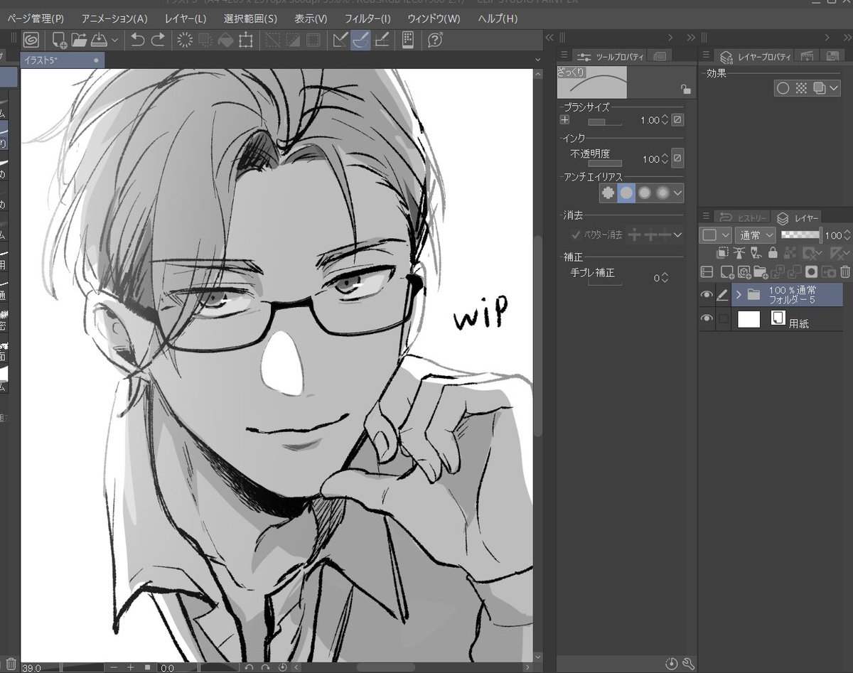Image resolution: width=853 pixels, height=673 pixels.
Task: Open the Clip Studio launcher icon
Action: [31, 40]
